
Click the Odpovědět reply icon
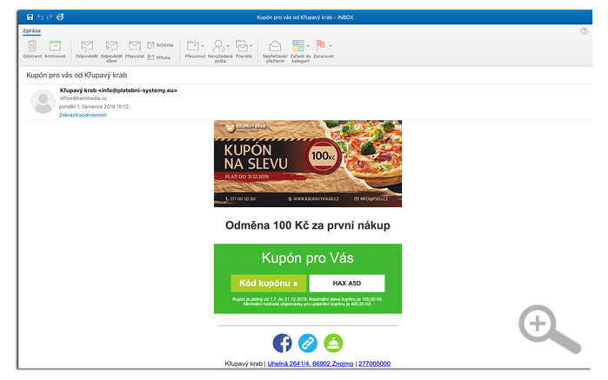(x=86, y=46)
